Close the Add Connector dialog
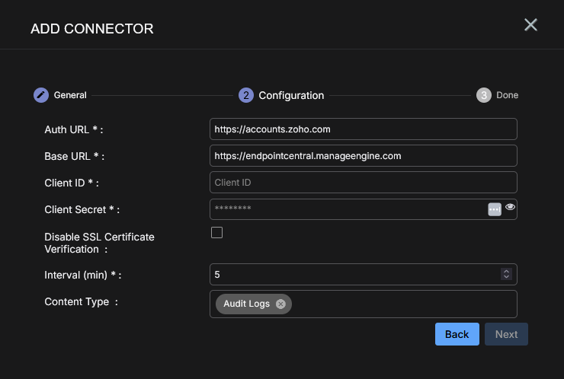The width and height of the screenshot is (564, 379). [531, 25]
